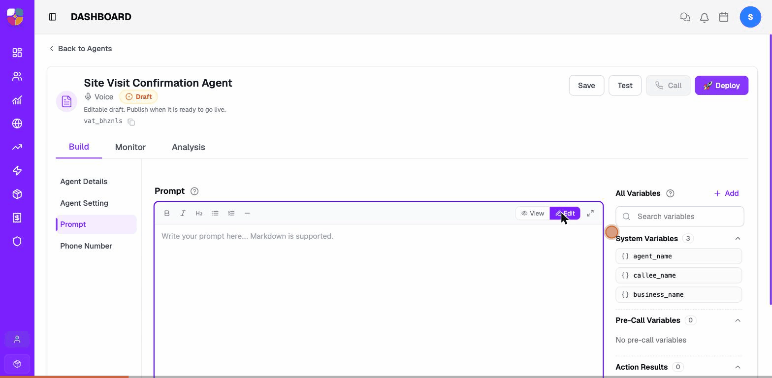Image resolution: width=772 pixels, height=378 pixels.
Task: Click the page vertical scrollbar
Action: (770, 170)
